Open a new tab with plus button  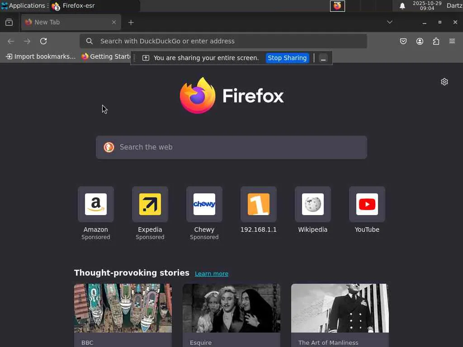click(131, 23)
